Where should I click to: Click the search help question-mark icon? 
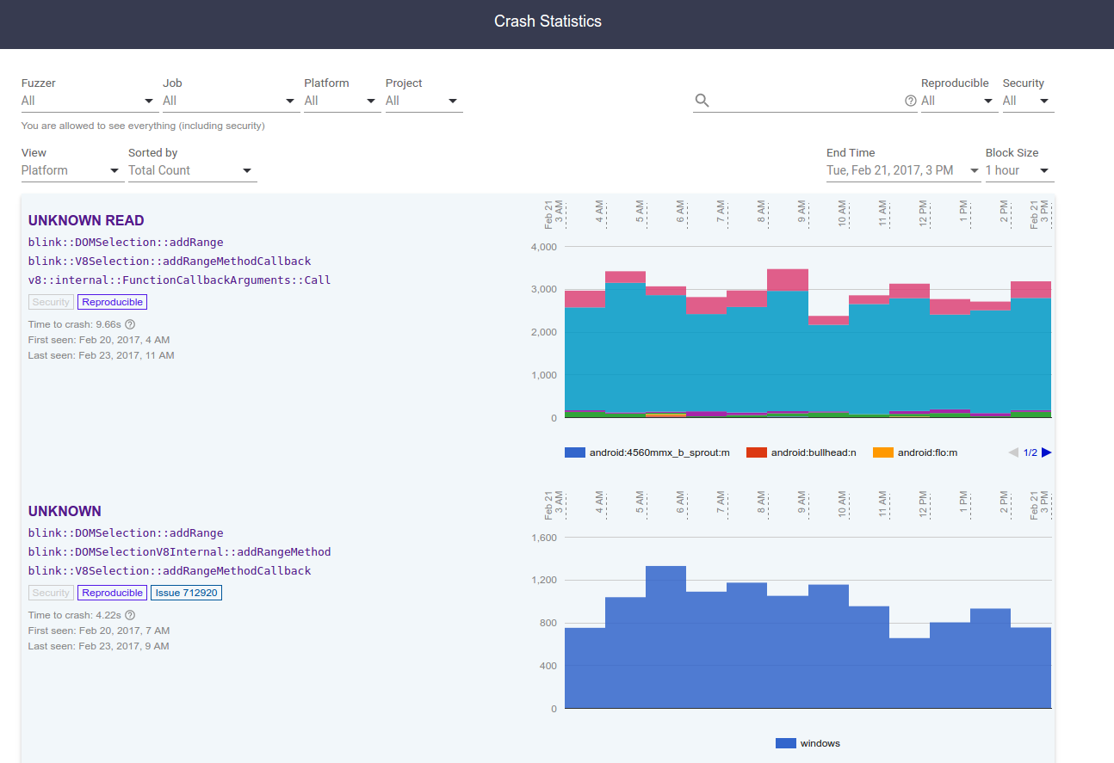pos(910,101)
